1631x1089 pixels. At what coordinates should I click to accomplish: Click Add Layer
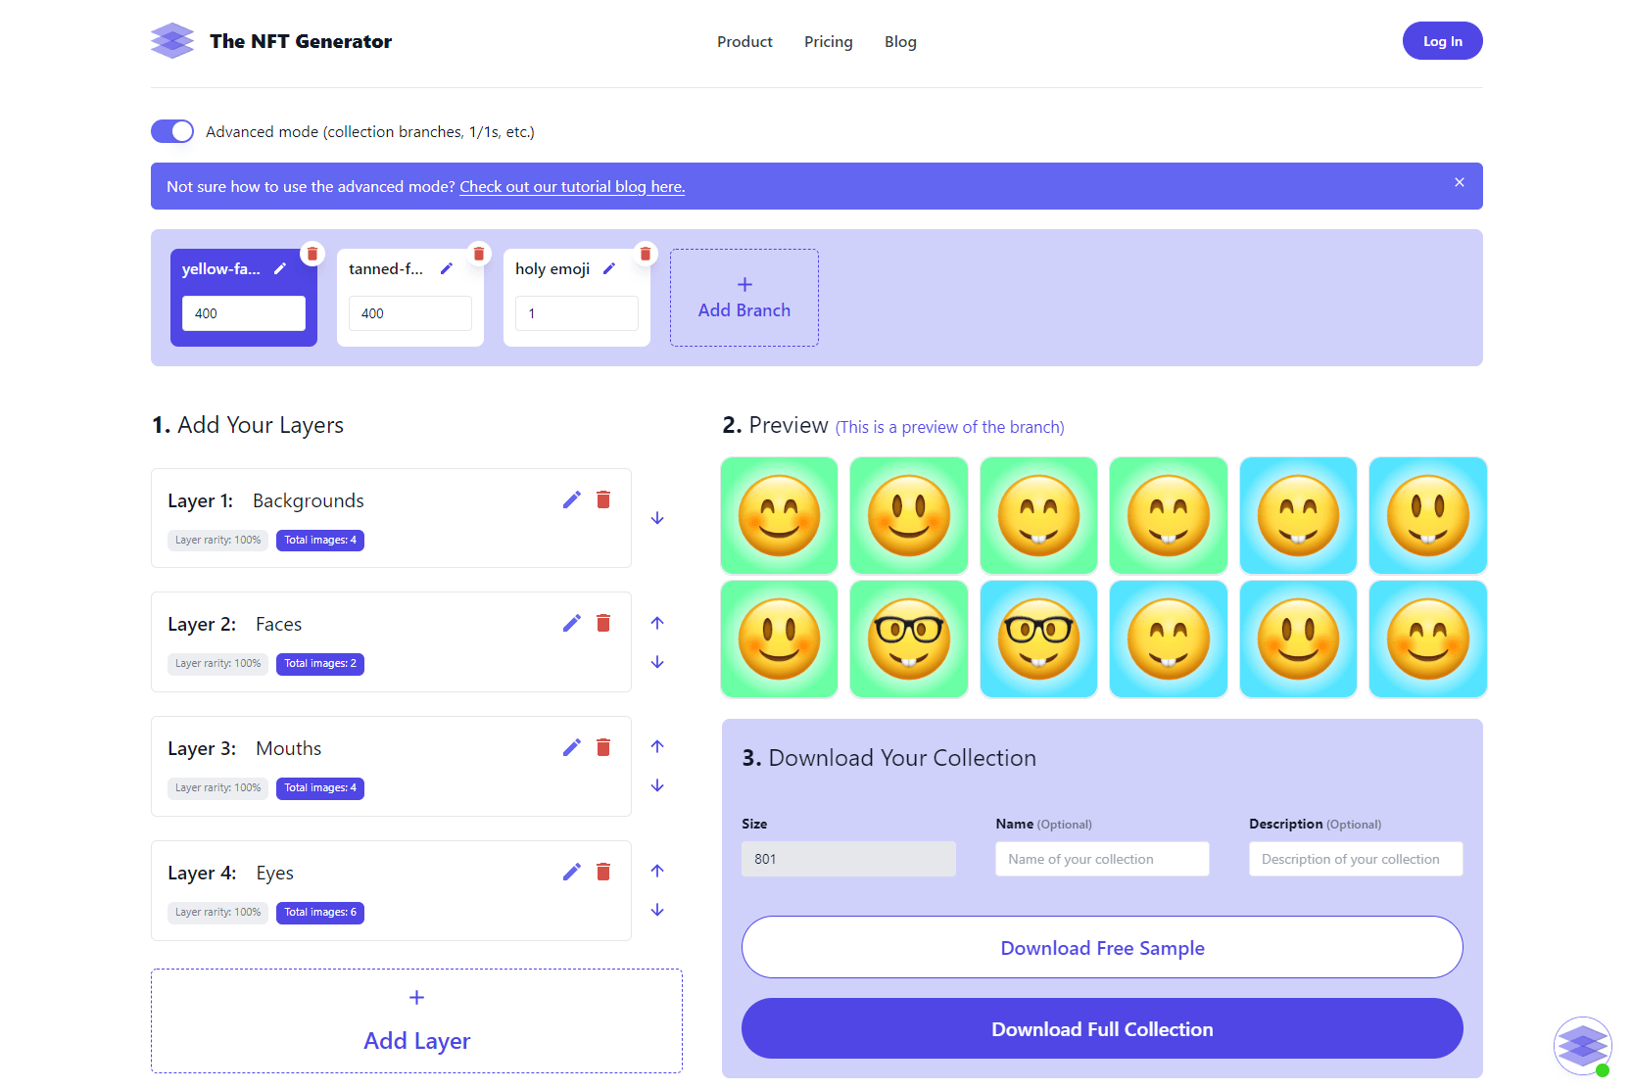417,1020
